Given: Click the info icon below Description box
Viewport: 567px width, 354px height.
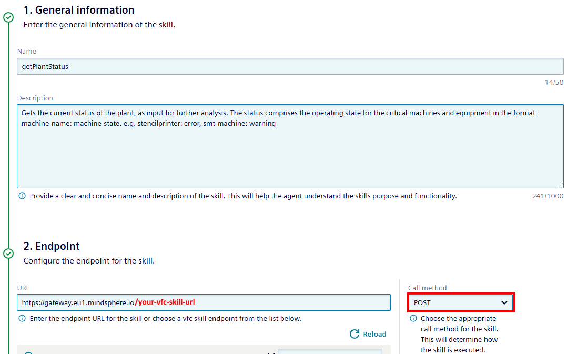Looking at the screenshot, I should tap(22, 196).
